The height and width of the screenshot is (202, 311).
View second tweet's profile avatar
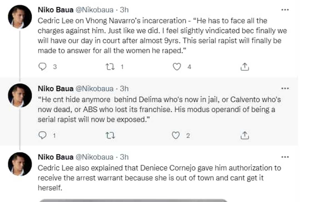20,95
